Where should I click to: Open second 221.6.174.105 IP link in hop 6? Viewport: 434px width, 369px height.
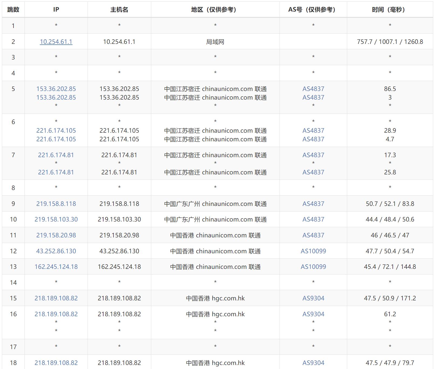56,139
